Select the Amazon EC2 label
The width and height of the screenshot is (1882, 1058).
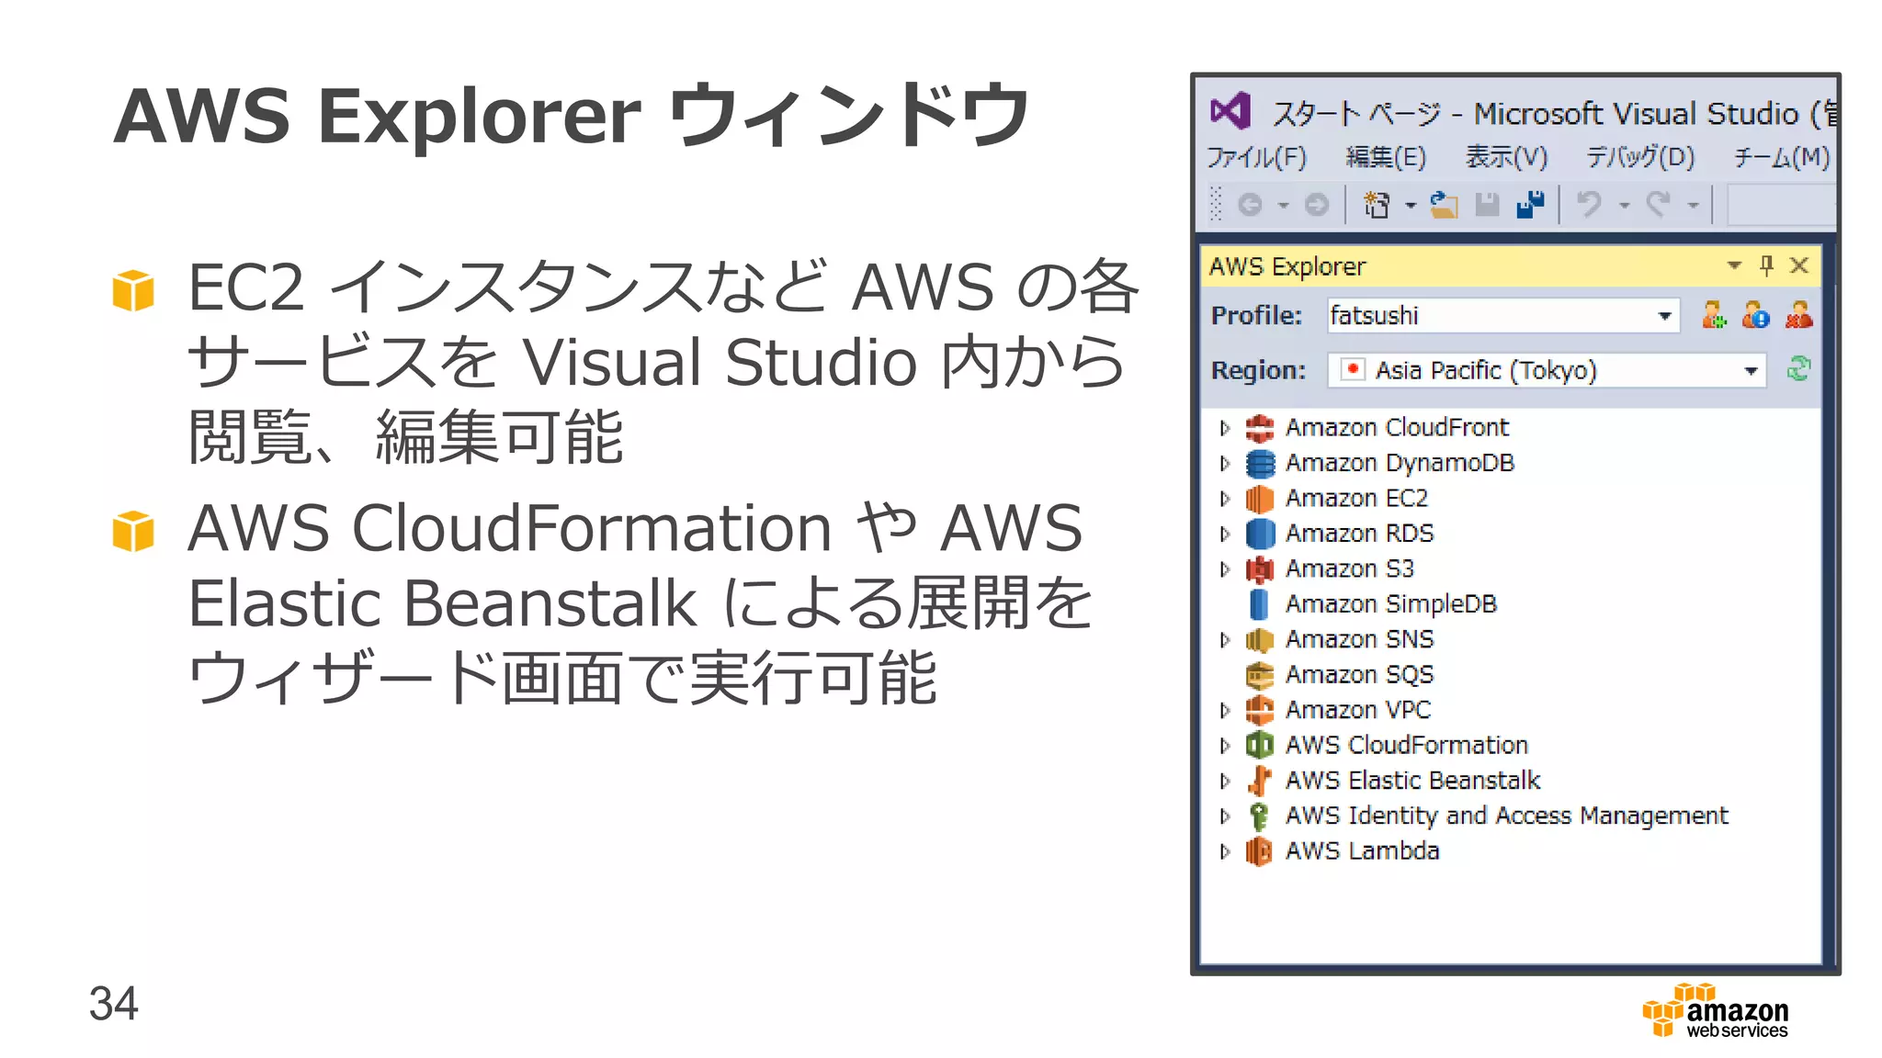(x=1356, y=498)
